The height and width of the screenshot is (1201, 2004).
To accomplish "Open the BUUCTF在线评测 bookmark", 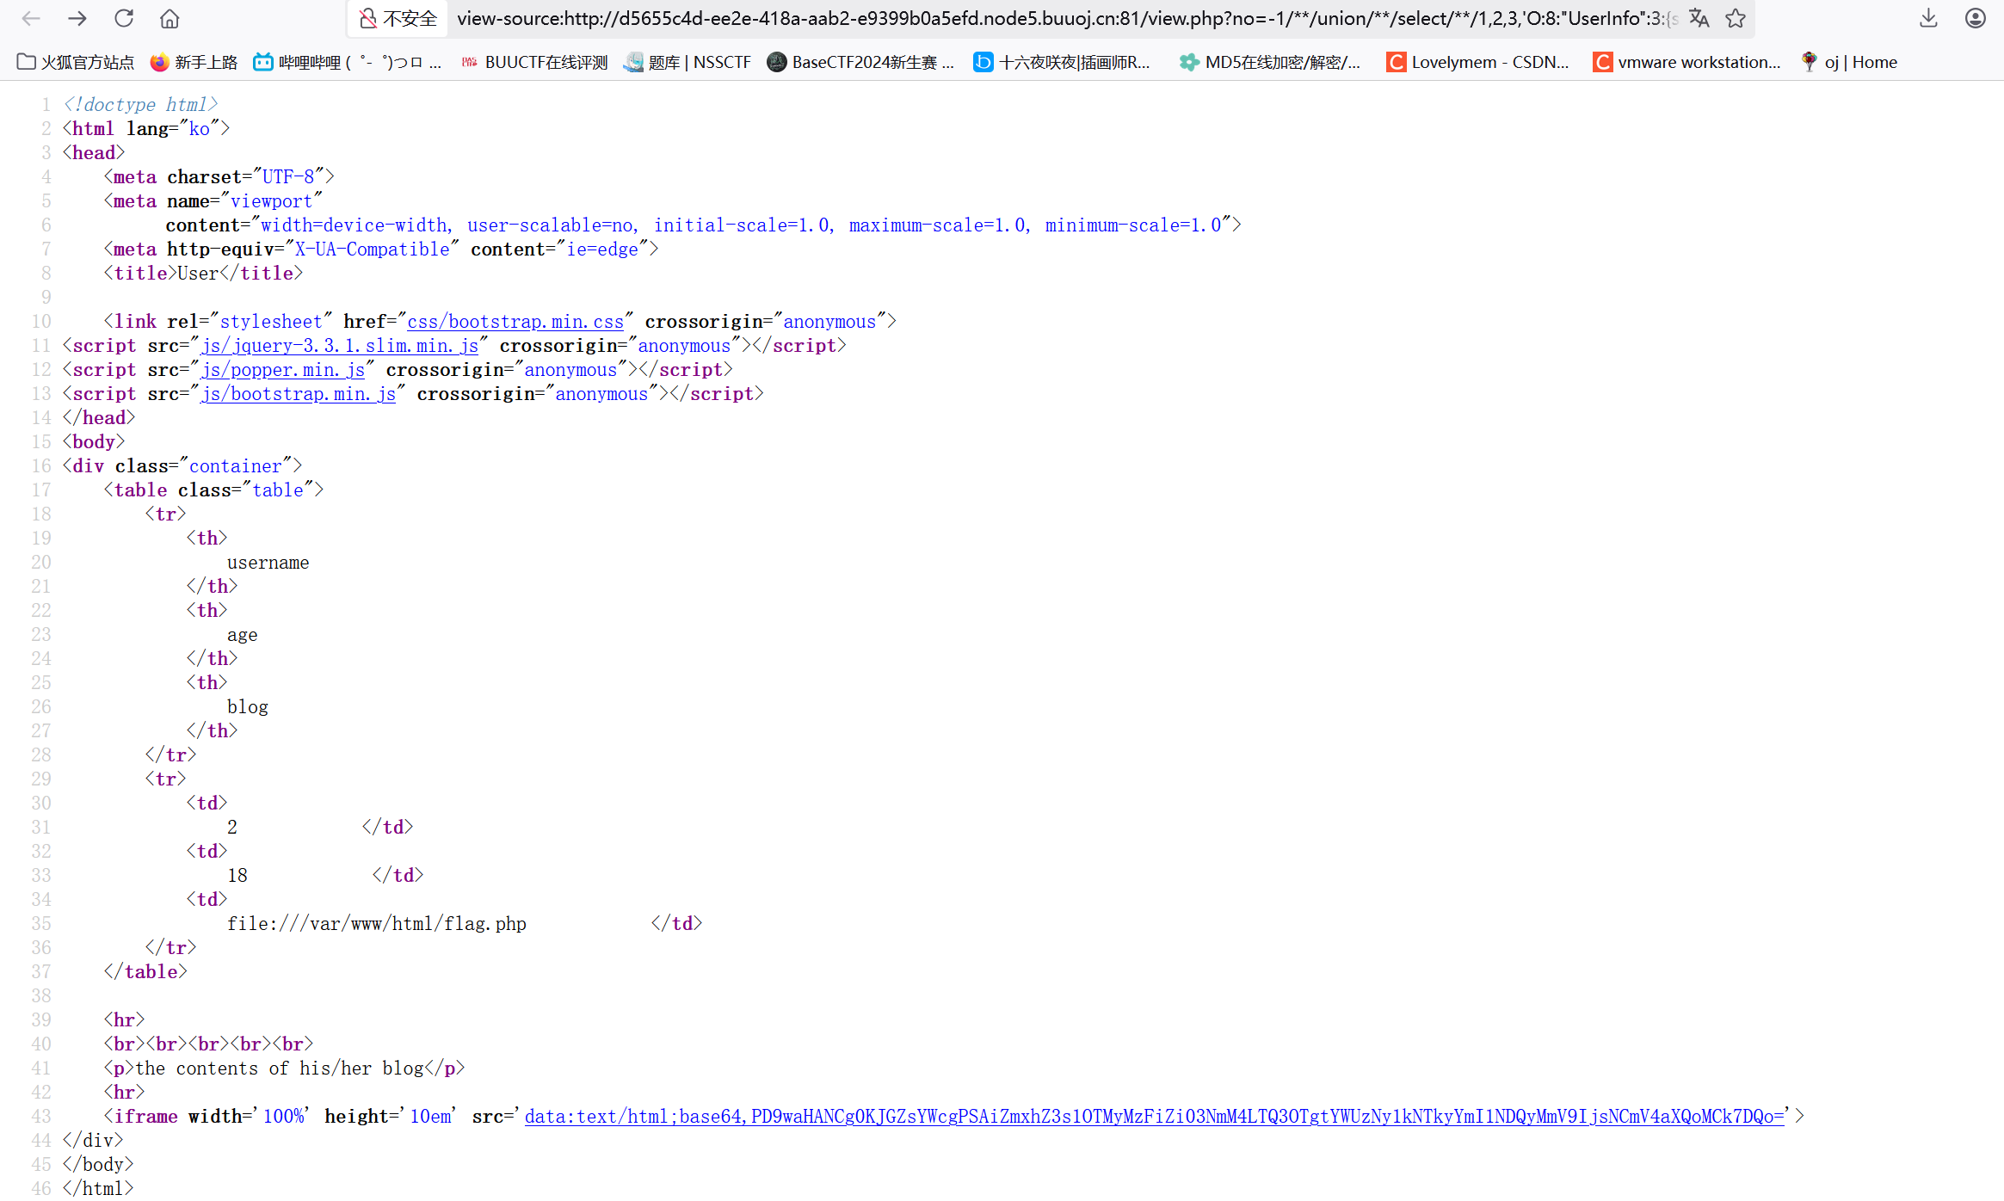I will click(534, 62).
